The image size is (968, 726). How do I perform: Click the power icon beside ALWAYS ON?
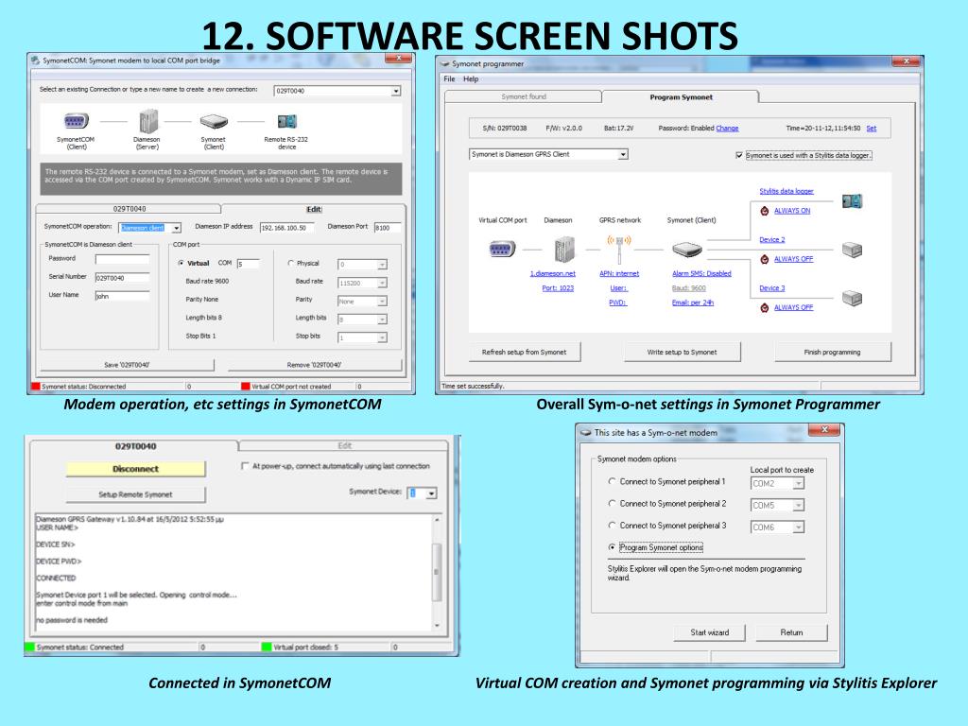coord(764,211)
